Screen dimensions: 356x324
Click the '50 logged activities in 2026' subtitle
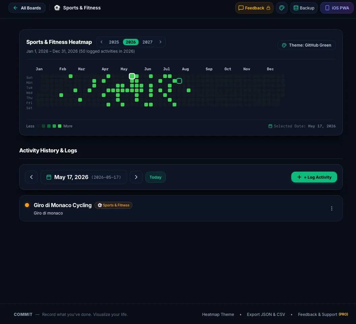coord(107,51)
